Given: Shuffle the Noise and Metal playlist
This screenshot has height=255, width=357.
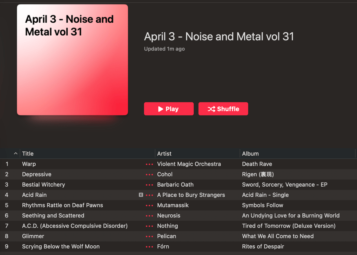Looking at the screenshot, I should coord(223,109).
